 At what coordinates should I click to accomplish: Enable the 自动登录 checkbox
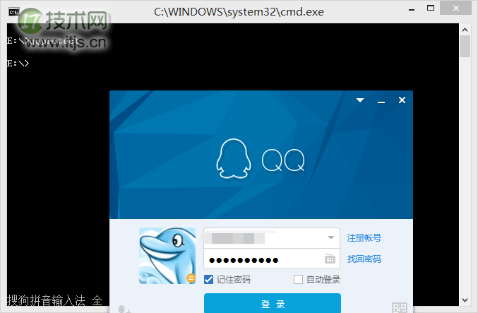tap(298, 279)
